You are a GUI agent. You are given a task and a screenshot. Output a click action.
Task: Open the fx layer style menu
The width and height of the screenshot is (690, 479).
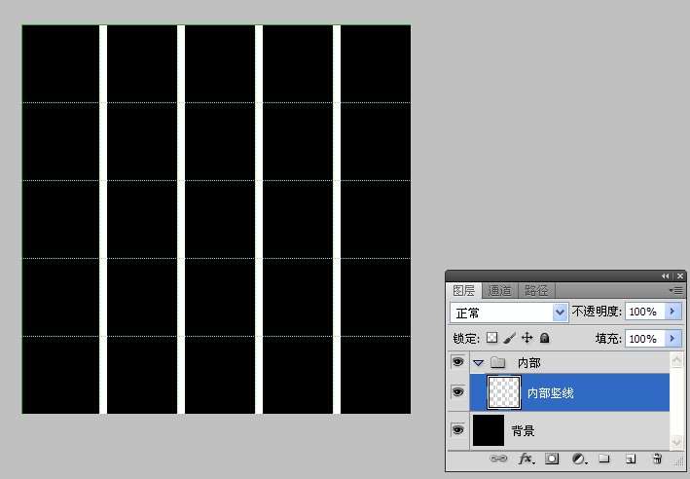click(526, 459)
